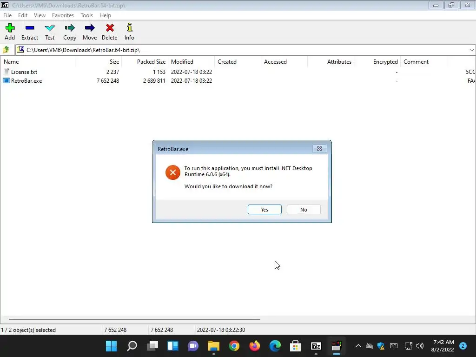Click the Comment column header

point(423,62)
